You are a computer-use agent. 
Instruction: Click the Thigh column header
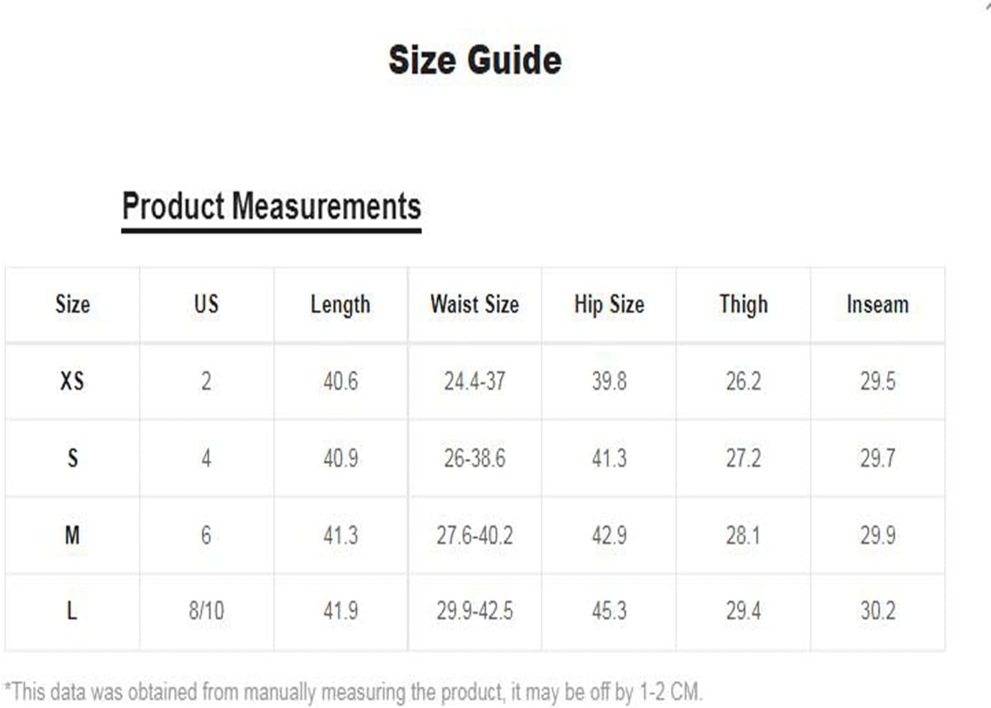(743, 305)
